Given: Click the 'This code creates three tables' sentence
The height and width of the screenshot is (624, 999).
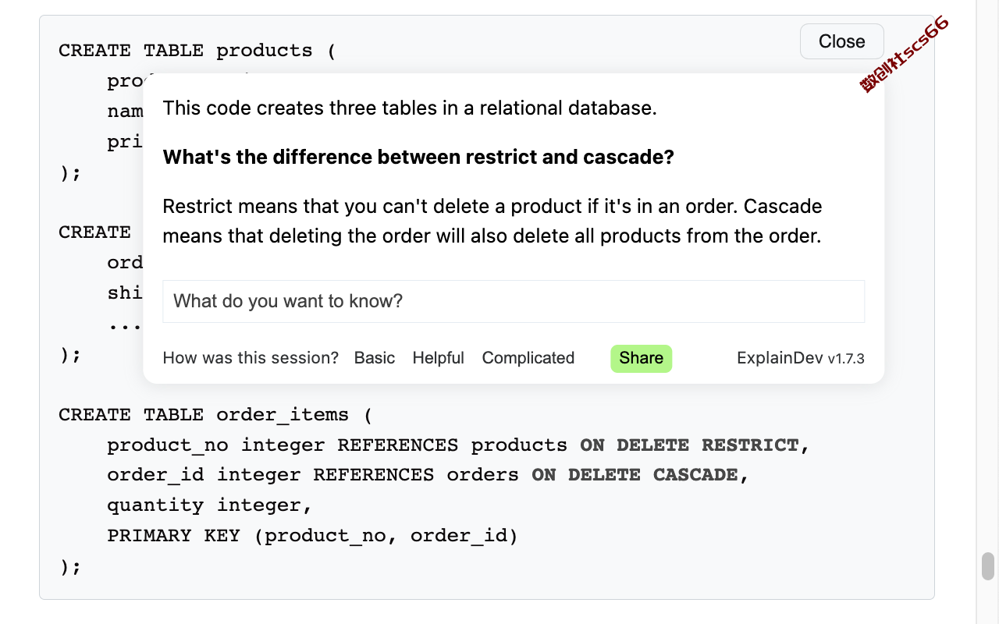Looking at the screenshot, I should tap(410, 108).
